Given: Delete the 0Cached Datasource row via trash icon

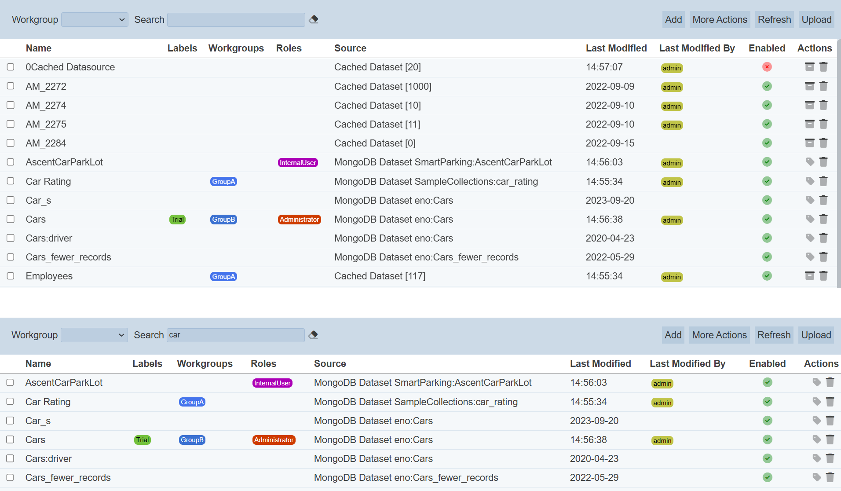Looking at the screenshot, I should coord(823,67).
